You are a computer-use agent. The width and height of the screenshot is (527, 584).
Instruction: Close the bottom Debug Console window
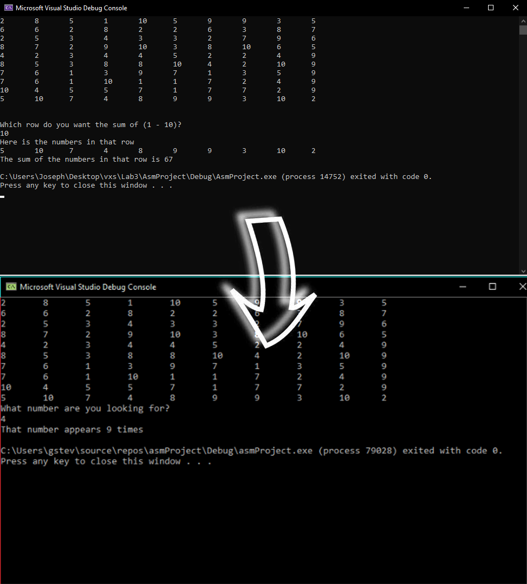click(523, 287)
